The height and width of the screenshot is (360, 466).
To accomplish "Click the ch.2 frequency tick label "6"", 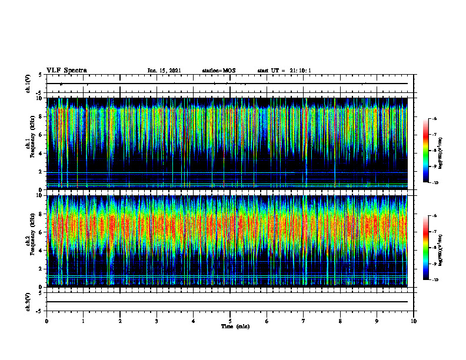I will coord(42,232).
